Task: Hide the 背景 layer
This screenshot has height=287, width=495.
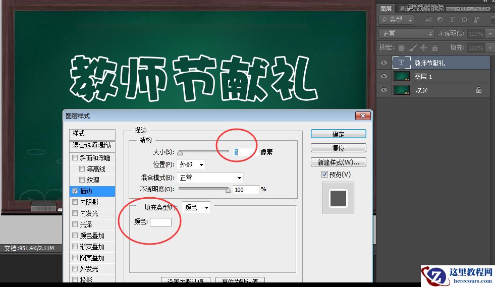Action: coord(384,90)
